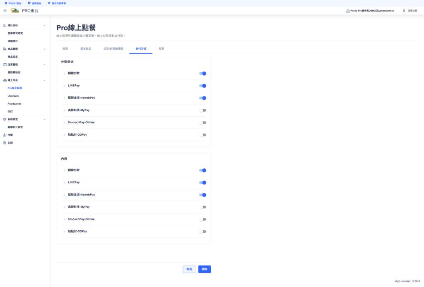Expand LINEPay row chevron under 外帶/外送

point(64,86)
